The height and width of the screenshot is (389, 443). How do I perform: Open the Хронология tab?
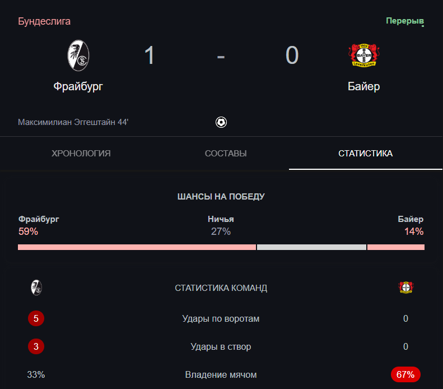[x=81, y=154]
